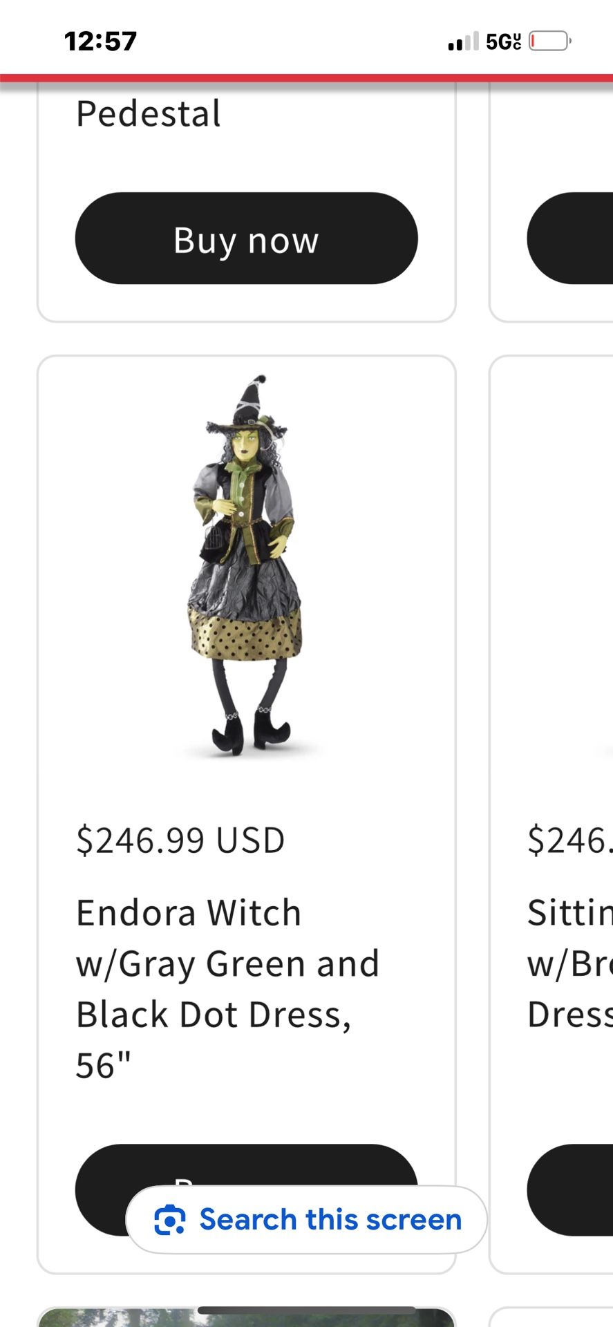Image resolution: width=613 pixels, height=1327 pixels.
Task: Open the Endora Witch product title link
Action: tap(228, 988)
